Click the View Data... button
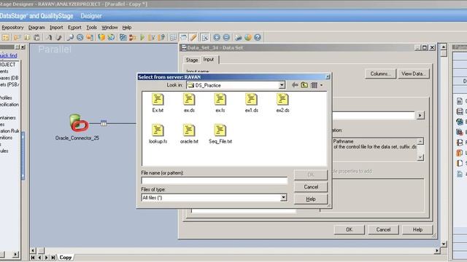467x262 pixels. [413, 74]
